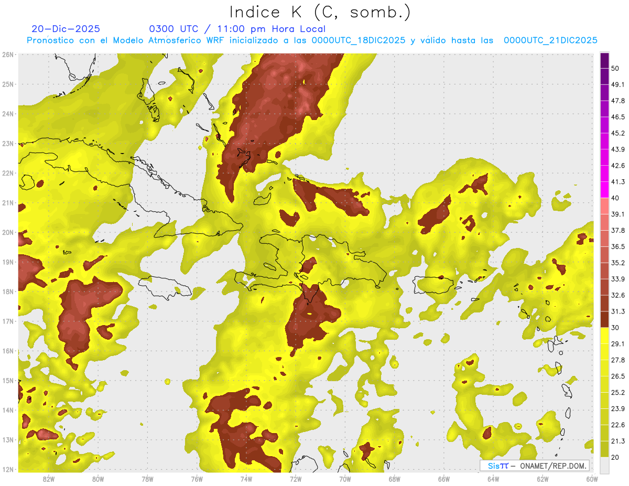Click the "26N" latitude axis label
Viewport: 629px width, 486px height.
point(8,55)
